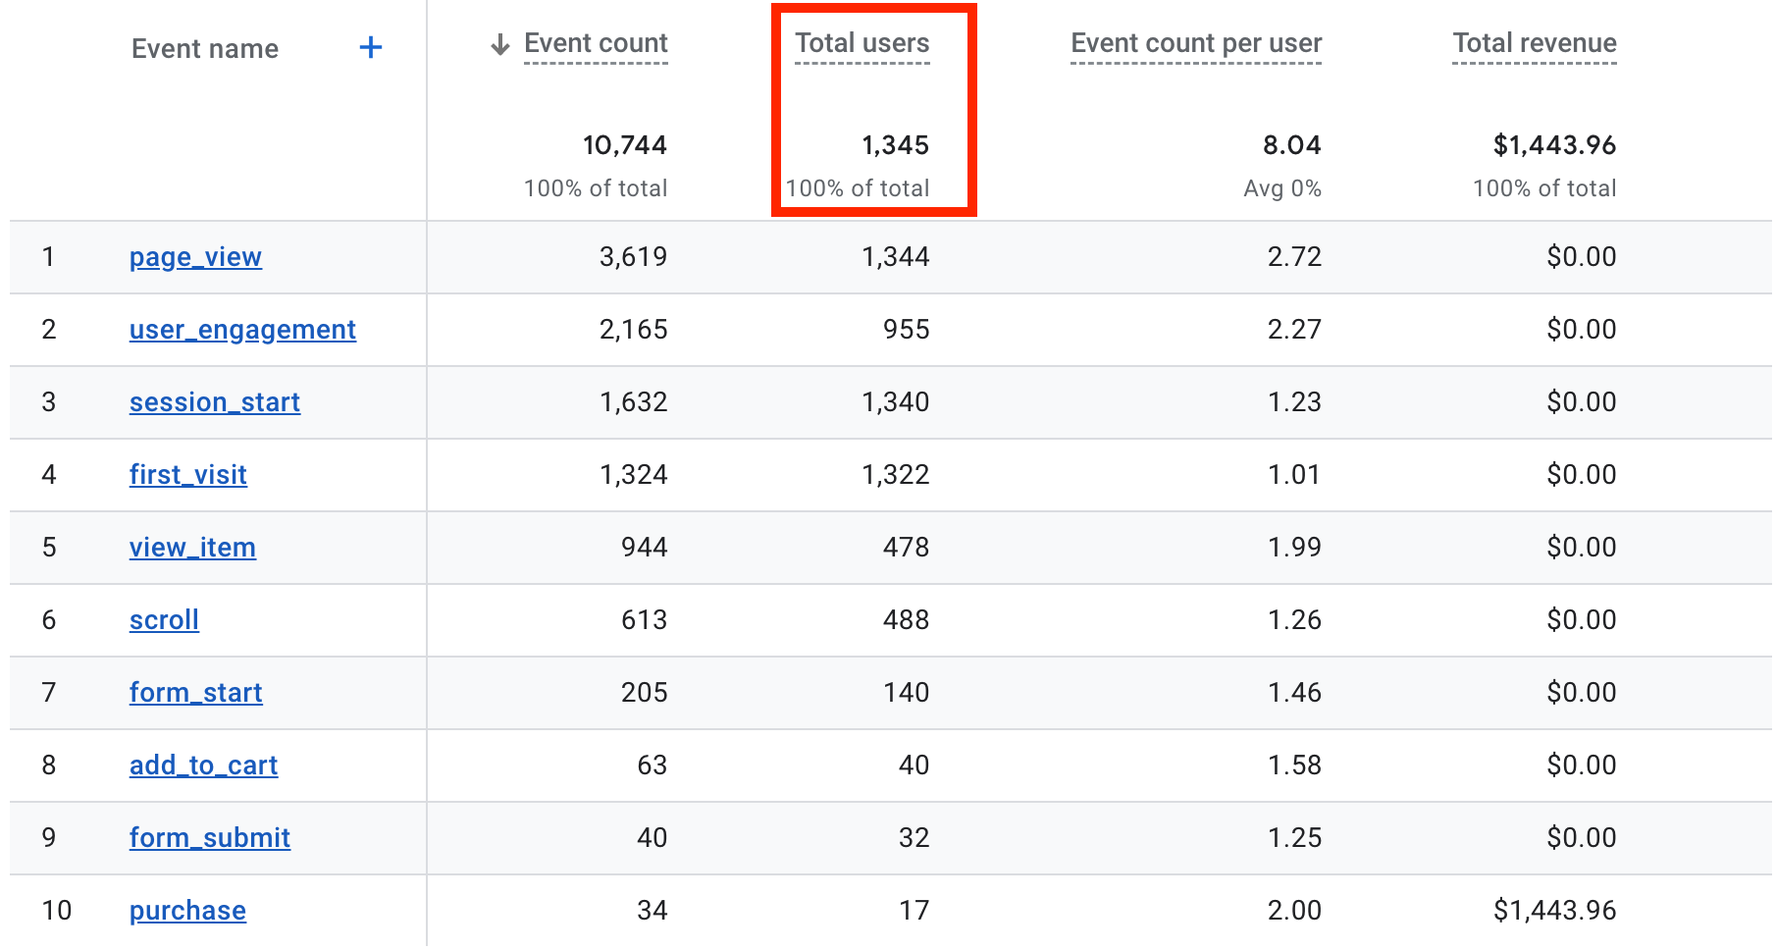Sort the table by Total revenue column
The image size is (1776, 950).
(1534, 42)
